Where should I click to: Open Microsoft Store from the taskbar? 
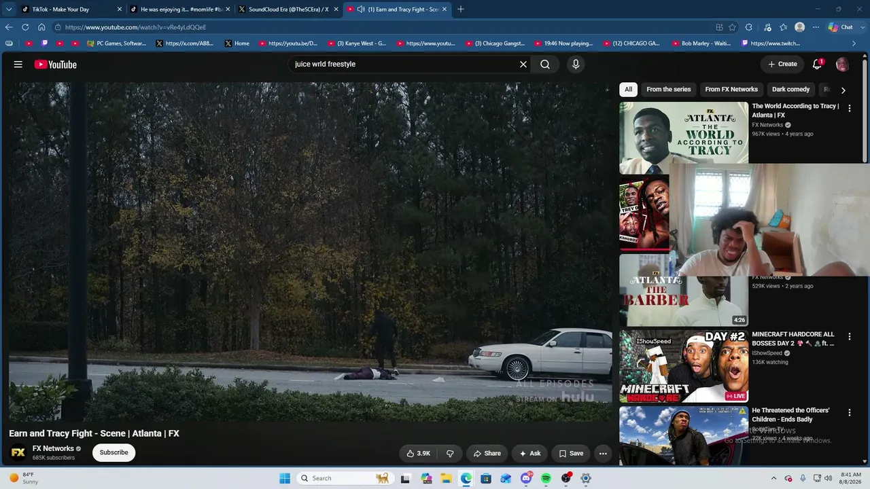click(486, 478)
